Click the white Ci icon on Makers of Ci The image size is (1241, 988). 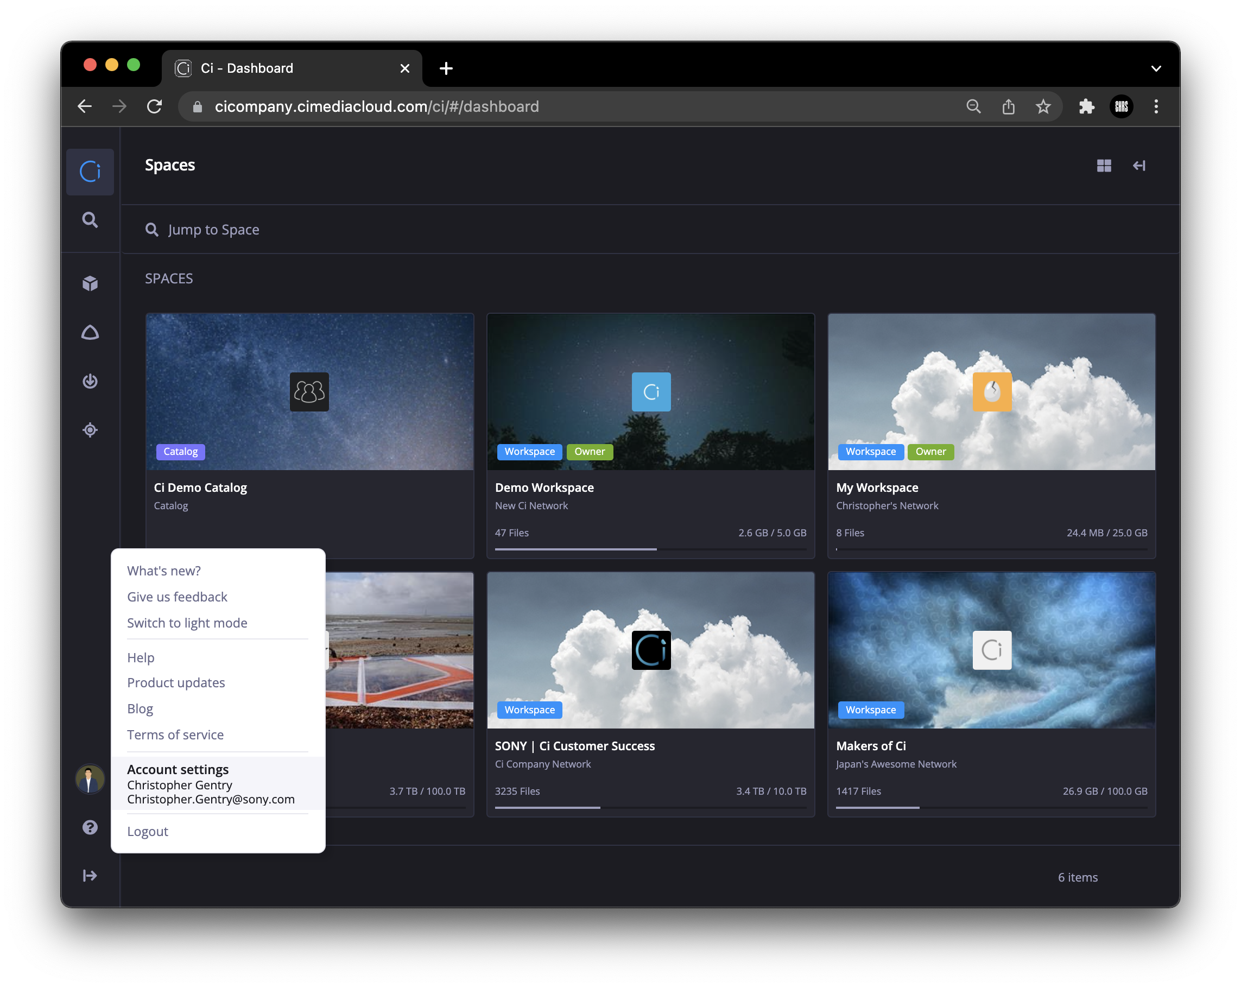[x=992, y=650]
